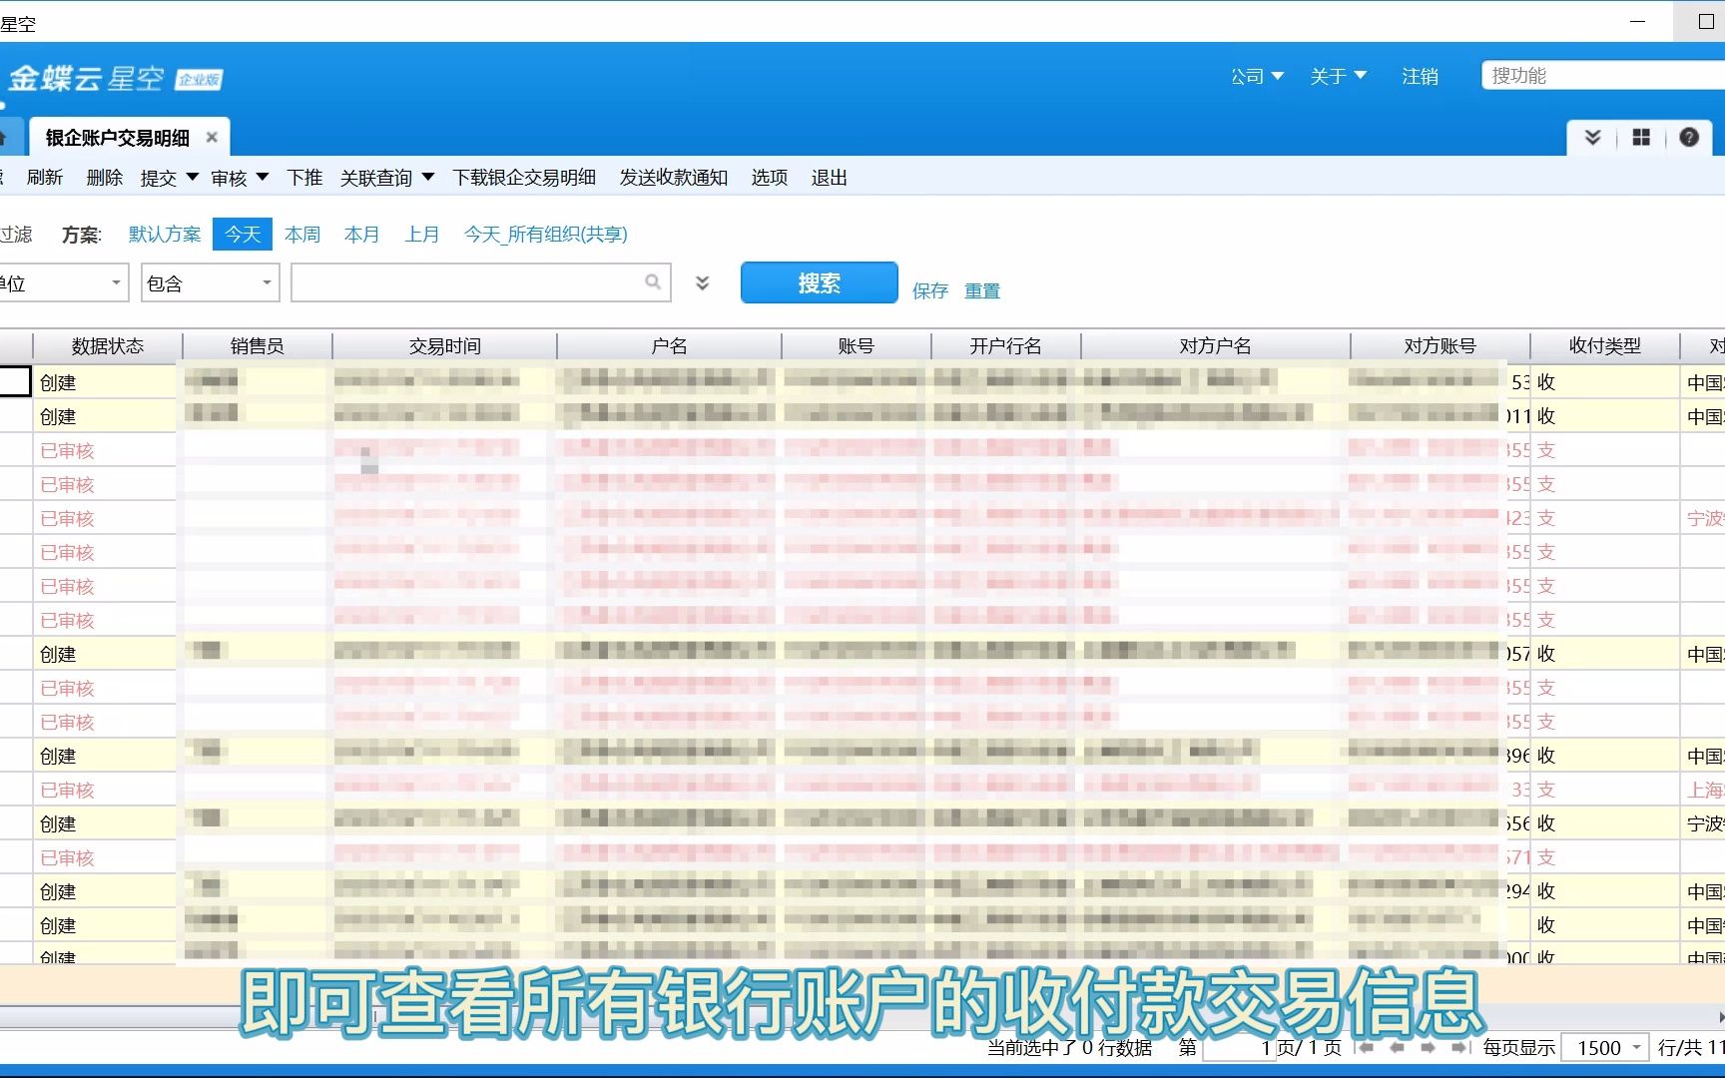Sort by 户名 column header
This screenshot has width=1725, height=1078.
click(669, 346)
